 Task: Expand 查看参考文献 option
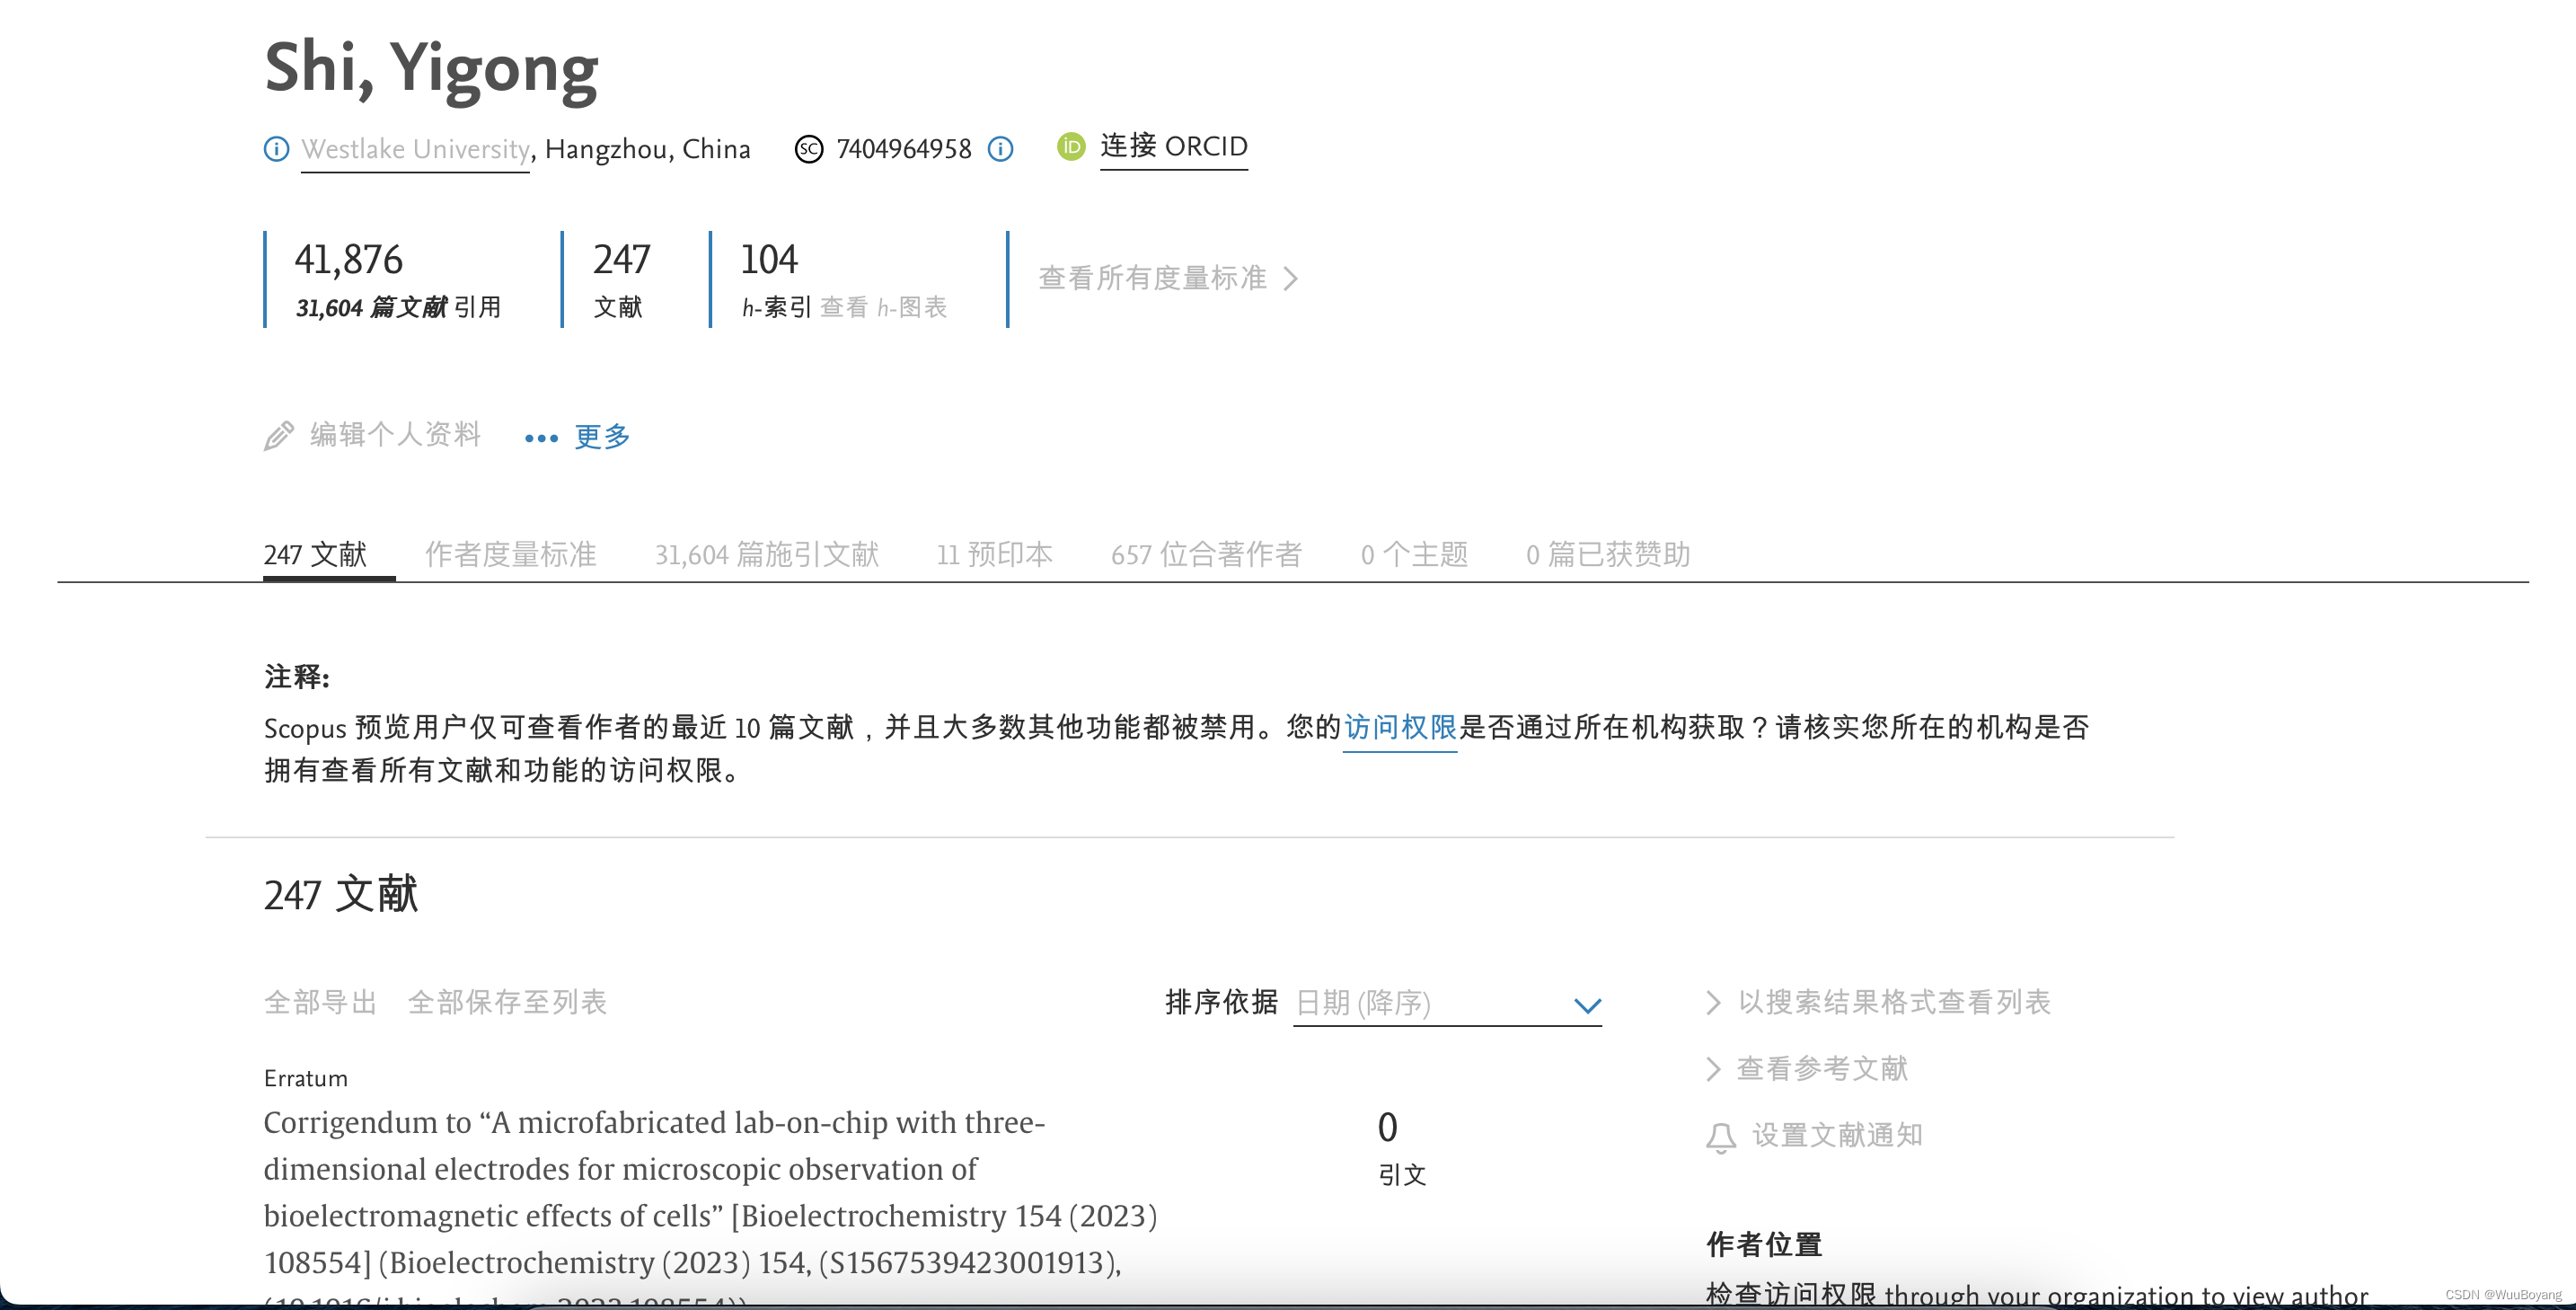coord(1821,1069)
